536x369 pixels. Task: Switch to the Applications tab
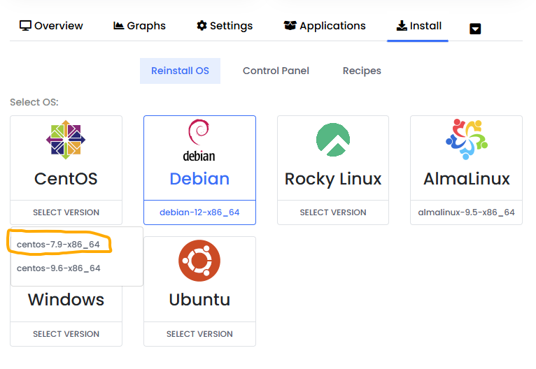(x=324, y=26)
